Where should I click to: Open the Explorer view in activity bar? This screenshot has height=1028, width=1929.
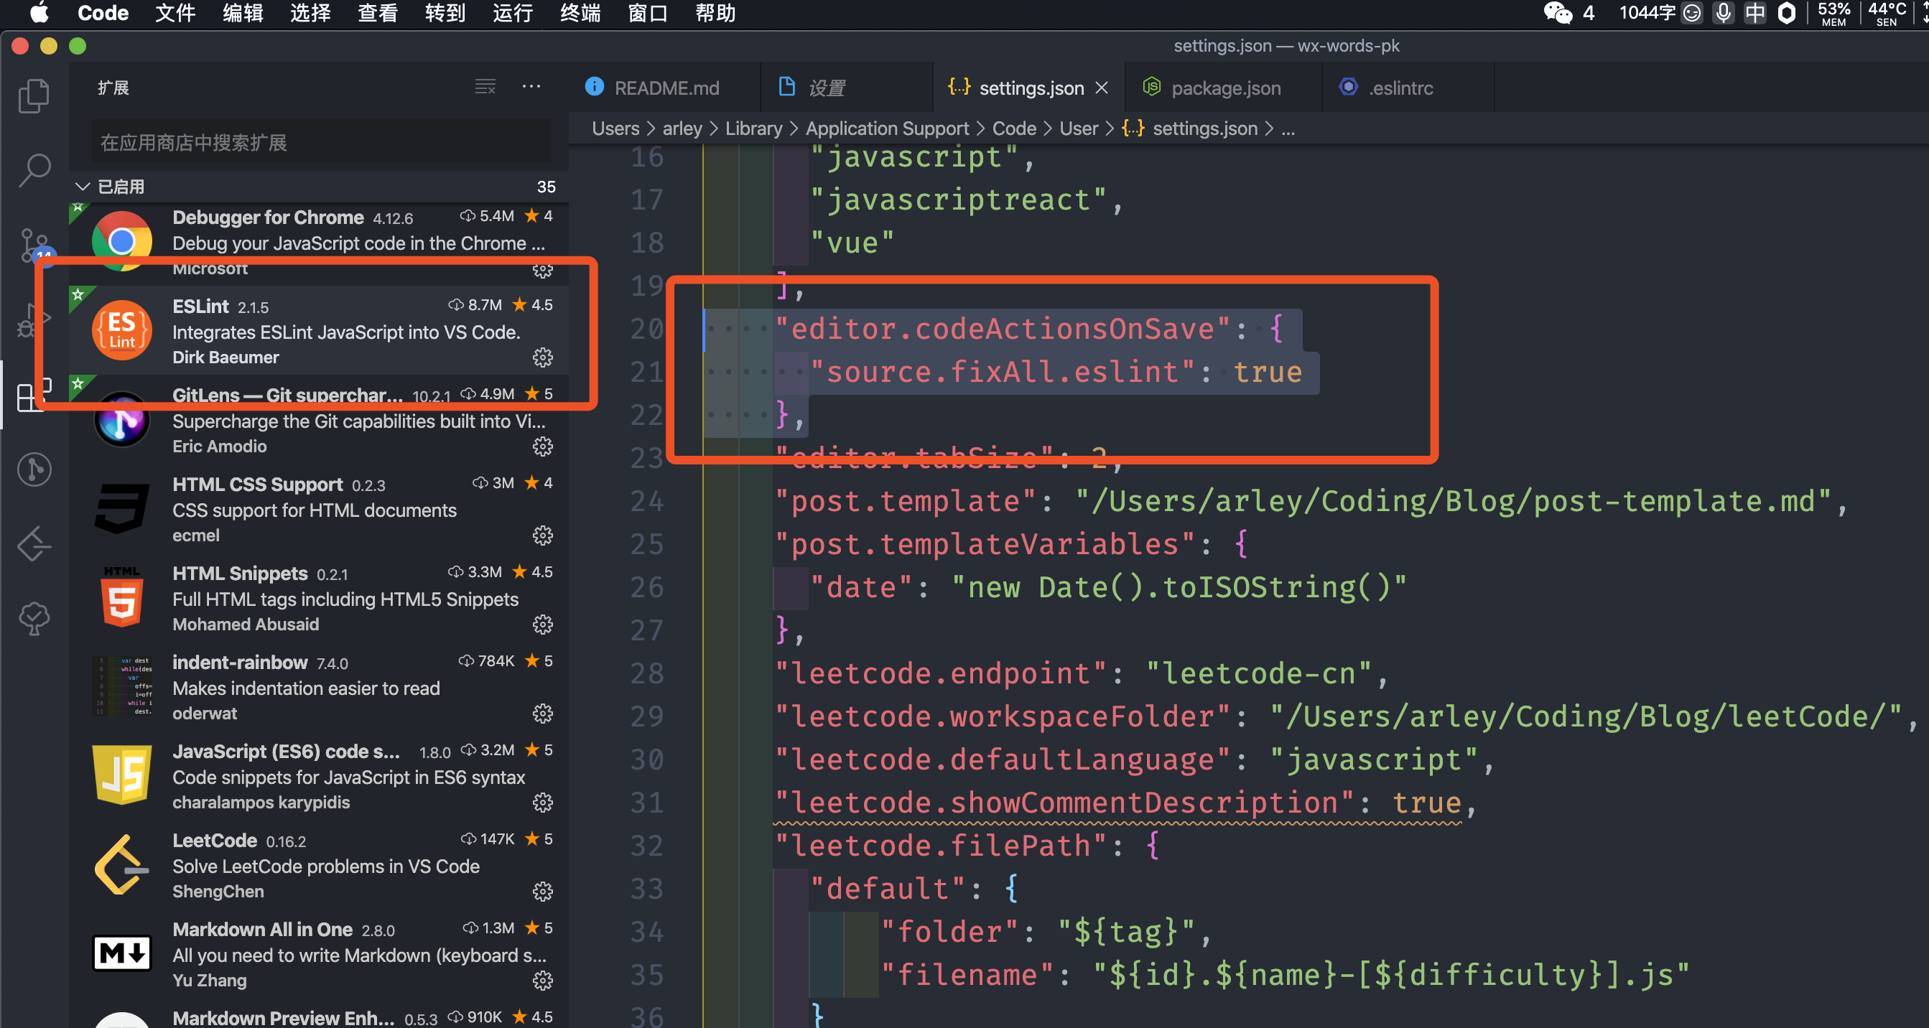pos(34,96)
